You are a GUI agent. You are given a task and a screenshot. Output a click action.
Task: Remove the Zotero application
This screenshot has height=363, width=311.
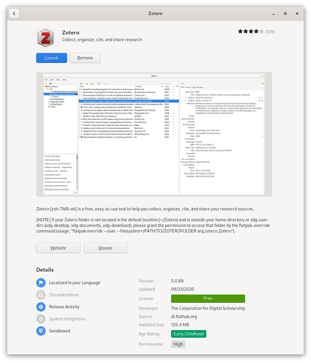point(85,58)
